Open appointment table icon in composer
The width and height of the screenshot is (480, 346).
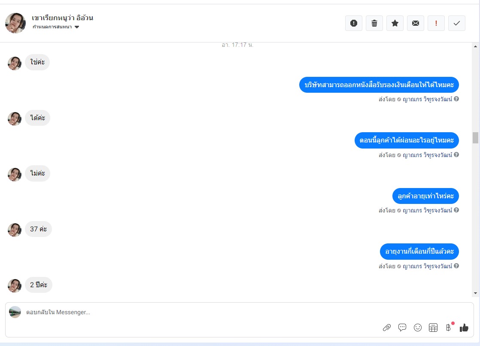tap(433, 328)
